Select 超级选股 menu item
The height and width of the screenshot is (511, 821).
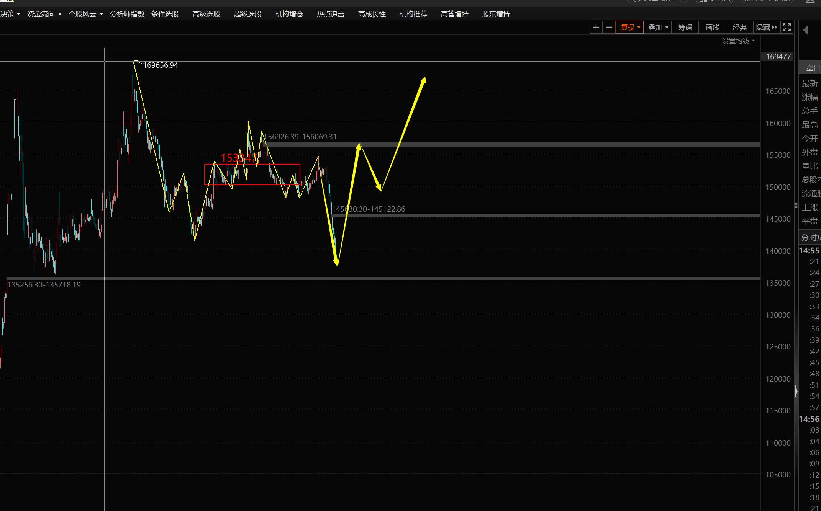coord(248,14)
